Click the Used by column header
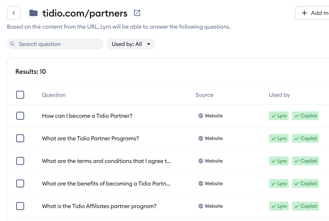This screenshot has width=329, height=221. pos(279,95)
